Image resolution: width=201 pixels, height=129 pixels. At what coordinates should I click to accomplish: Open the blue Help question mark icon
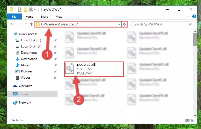[x=194, y=16]
